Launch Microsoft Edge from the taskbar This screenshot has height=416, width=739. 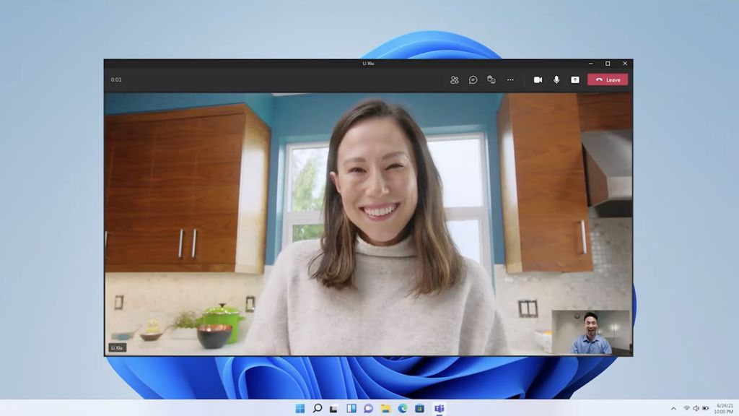(403, 409)
